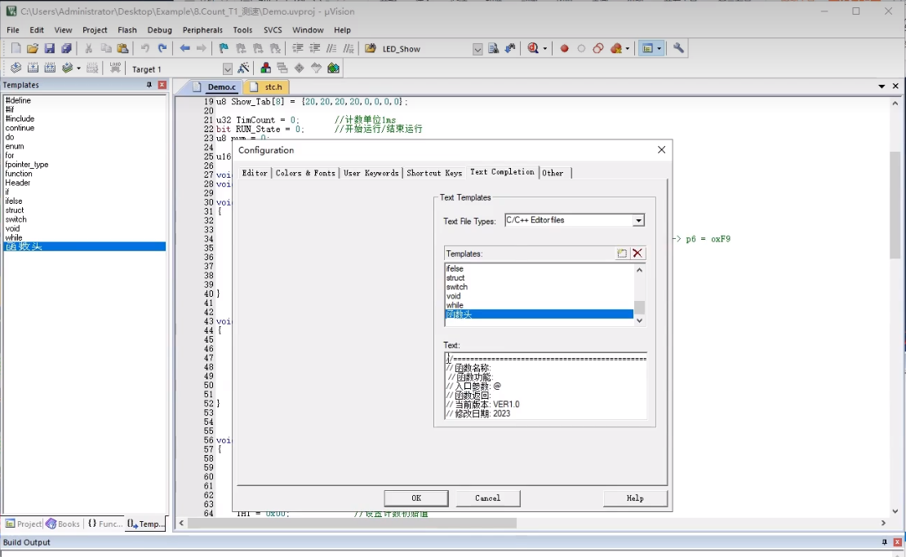Download to flash LOAD icon

[x=116, y=69]
